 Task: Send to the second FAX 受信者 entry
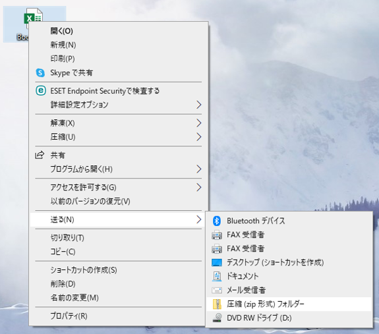click(289, 248)
